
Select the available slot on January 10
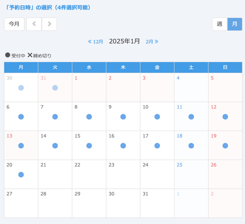pyautogui.click(x=157, y=117)
